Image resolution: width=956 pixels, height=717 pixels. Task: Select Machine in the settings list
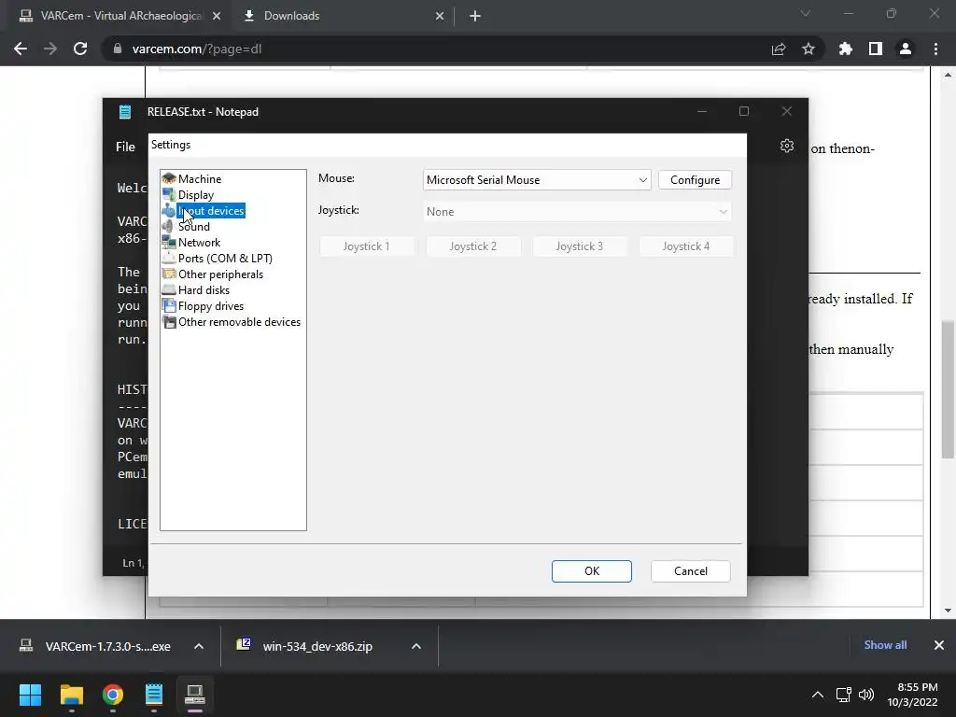(200, 178)
